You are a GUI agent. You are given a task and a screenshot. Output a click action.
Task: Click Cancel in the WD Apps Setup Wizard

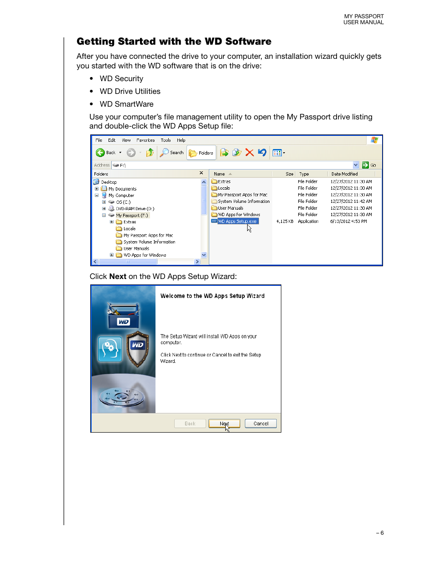(261, 424)
